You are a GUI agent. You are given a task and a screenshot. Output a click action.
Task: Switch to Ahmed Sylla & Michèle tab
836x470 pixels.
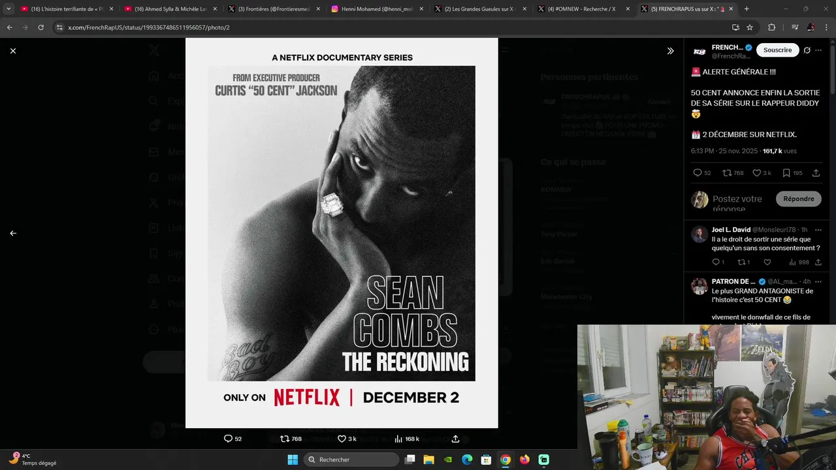(x=171, y=9)
